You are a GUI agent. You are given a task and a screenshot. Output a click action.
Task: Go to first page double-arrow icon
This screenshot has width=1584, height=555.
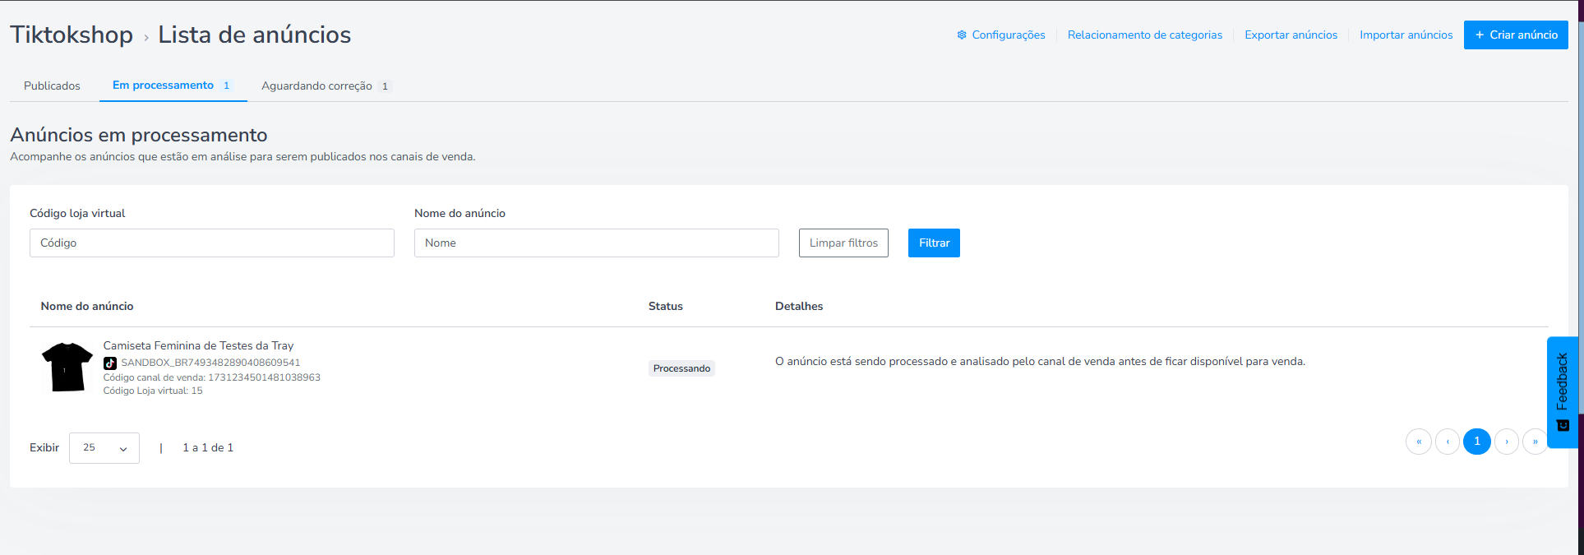[1419, 442]
